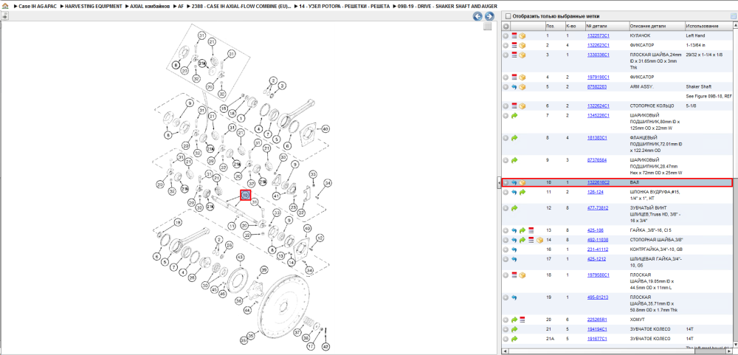Mark the round selector for part 231-41112

[x=506, y=249]
